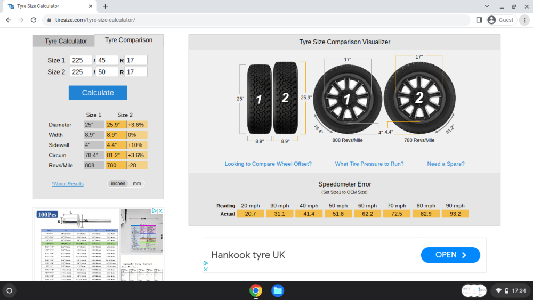
Task: Open the Need a Spare link
Action: pos(446,164)
